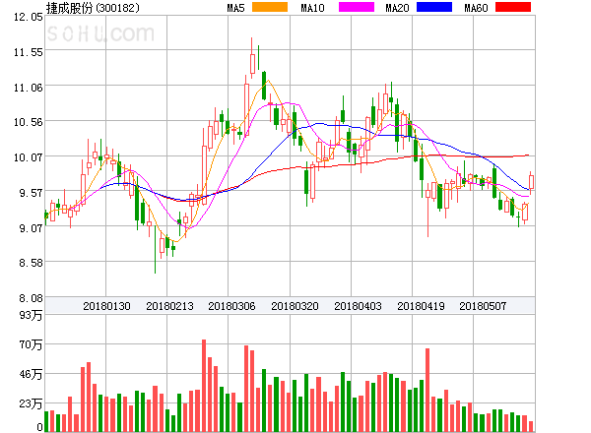Click the 11.06 price axis label

[29, 88]
